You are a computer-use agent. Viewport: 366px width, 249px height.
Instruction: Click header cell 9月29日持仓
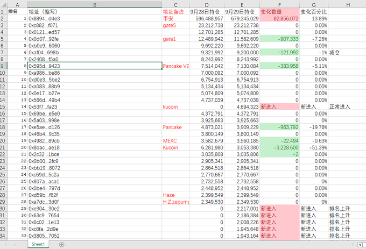(x=242, y=12)
